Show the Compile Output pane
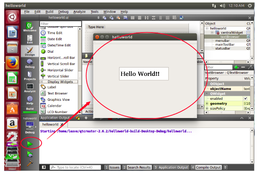 tap(206, 168)
